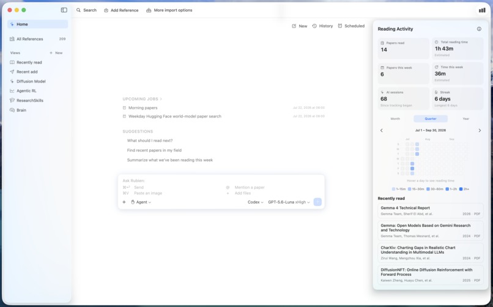This screenshot has height=307, width=493.
Task: Click the Diffusion Model view icon
Action: point(12,81)
